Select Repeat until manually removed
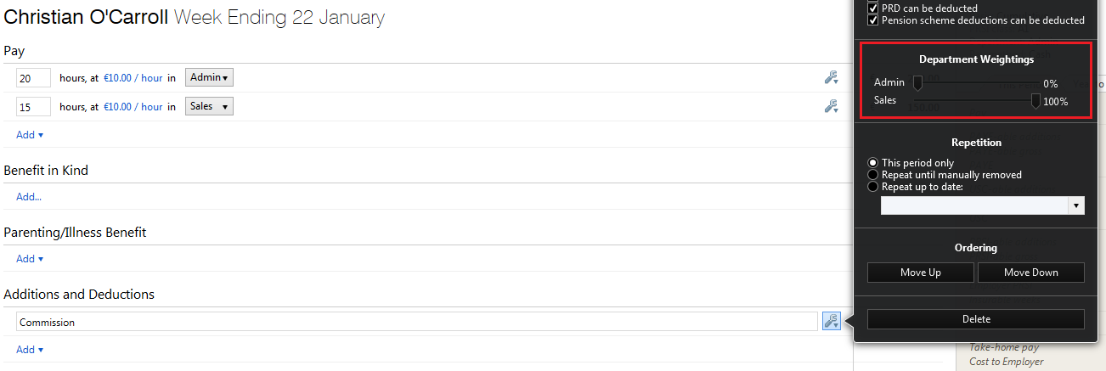Viewport: 1106px width, 371px height. tap(872, 175)
